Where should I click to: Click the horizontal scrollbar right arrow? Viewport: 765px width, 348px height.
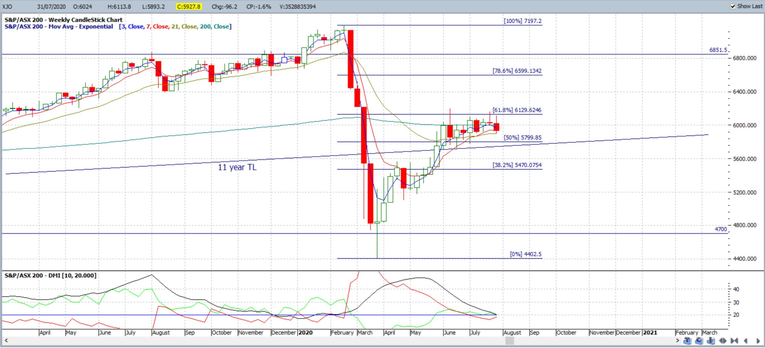(677, 340)
